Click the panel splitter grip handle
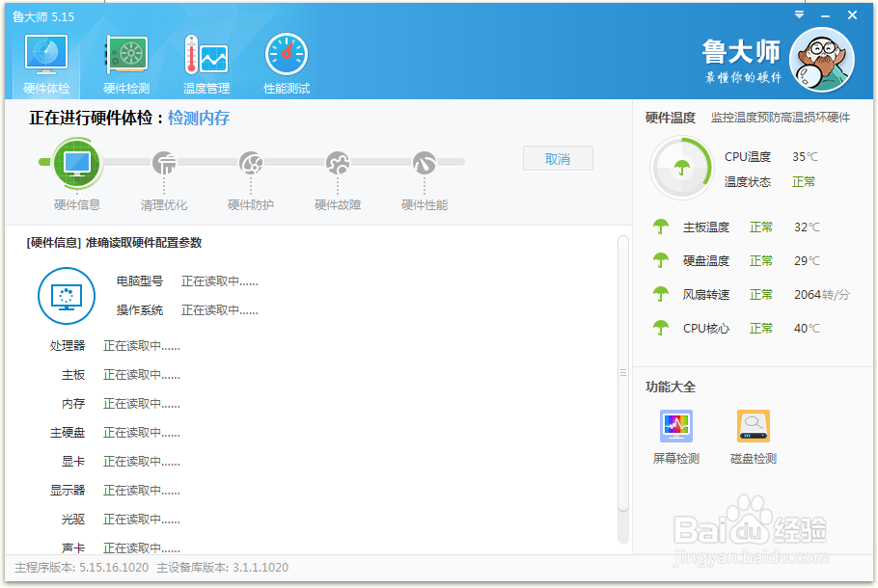This screenshot has width=878, height=588. click(623, 373)
